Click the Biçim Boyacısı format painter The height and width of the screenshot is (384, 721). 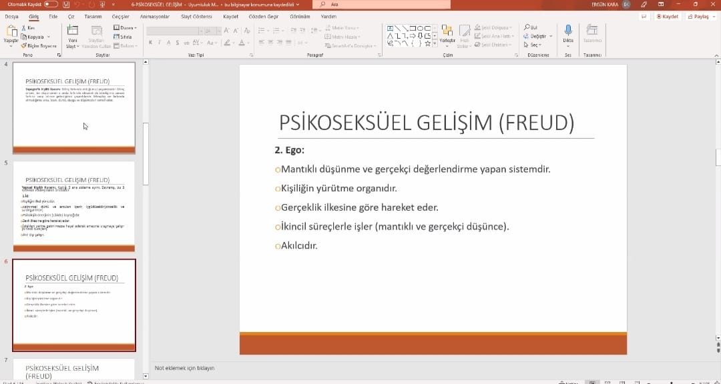(x=39, y=46)
